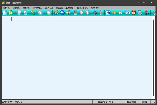Open the alarm clock timer icon
The height and width of the screenshot is (105, 157).
click(133, 13)
